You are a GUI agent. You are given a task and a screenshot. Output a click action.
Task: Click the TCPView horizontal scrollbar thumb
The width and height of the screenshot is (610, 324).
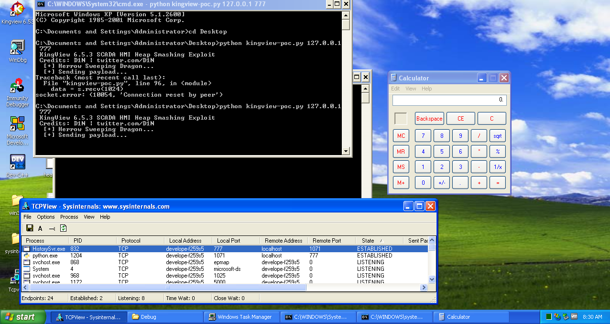[x=167, y=288]
